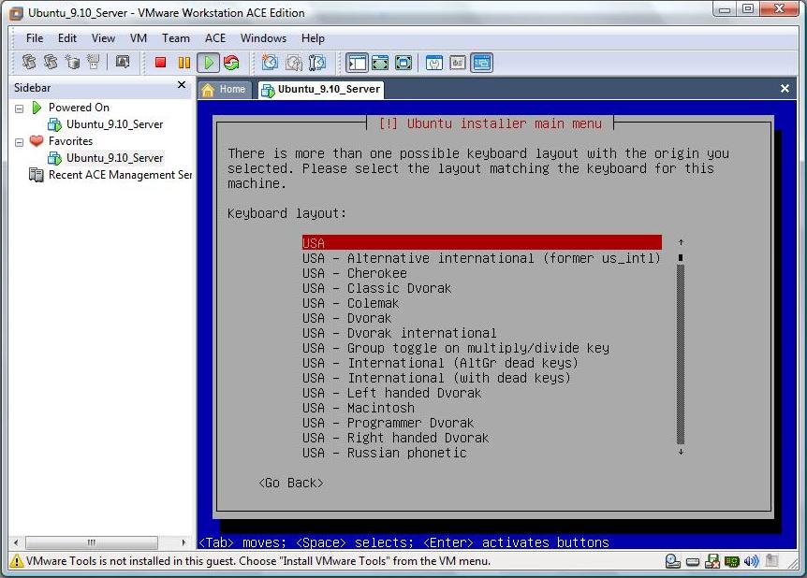
Task: Select the highlighted USA keyboard layout
Action: point(482,243)
